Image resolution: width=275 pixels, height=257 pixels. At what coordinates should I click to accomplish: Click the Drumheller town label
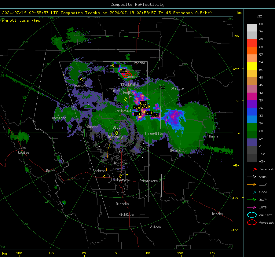179,151
